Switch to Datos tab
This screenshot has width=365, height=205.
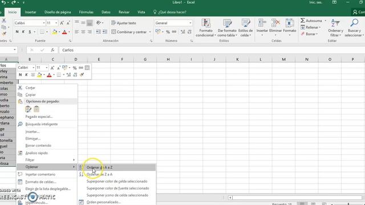click(x=106, y=12)
